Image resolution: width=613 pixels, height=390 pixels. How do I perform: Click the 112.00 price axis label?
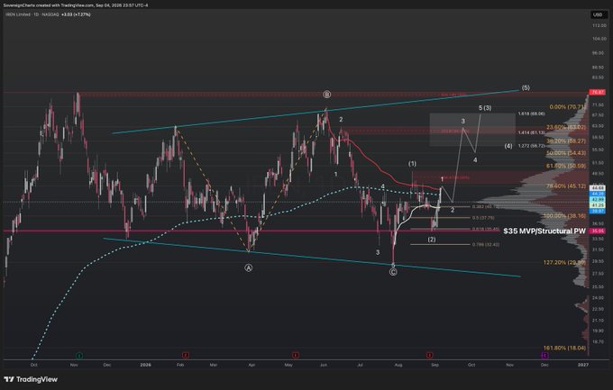tap(599, 25)
